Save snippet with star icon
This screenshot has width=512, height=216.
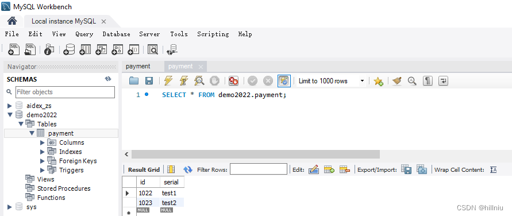pos(379,80)
